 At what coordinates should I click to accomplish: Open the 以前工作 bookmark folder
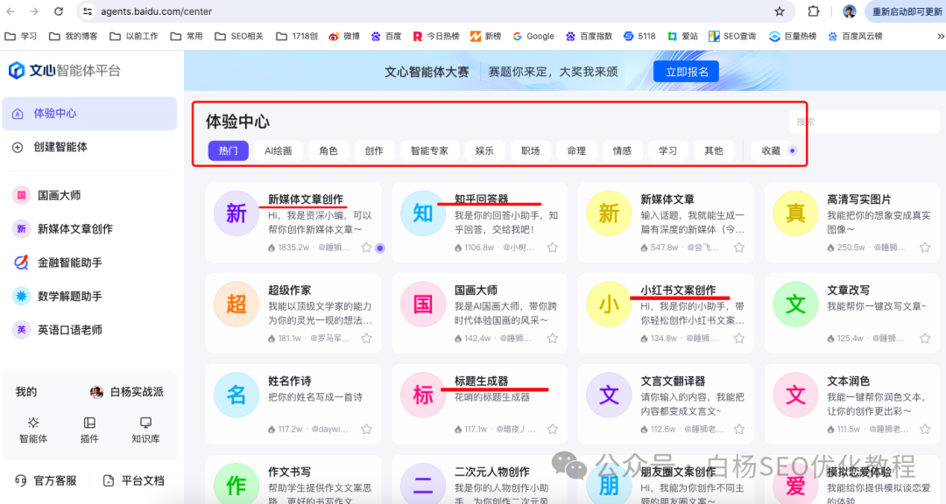pos(134,36)
